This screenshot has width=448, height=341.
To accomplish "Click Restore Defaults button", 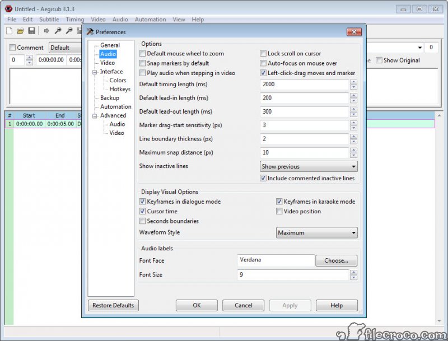I will 113,305.
